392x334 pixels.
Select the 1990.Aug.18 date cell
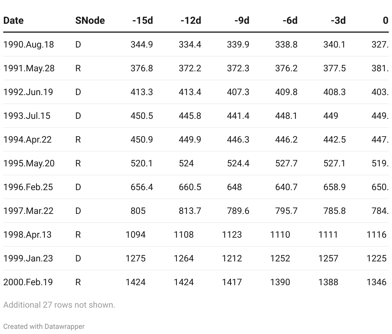pos(29,44)
